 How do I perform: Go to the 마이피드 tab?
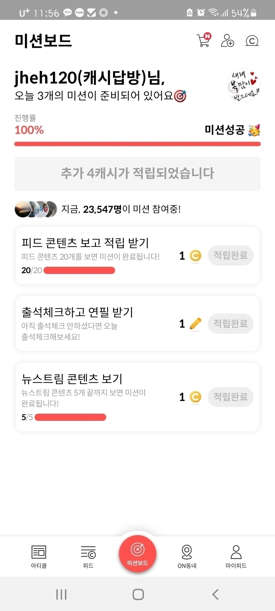click(x=236, y=556)
